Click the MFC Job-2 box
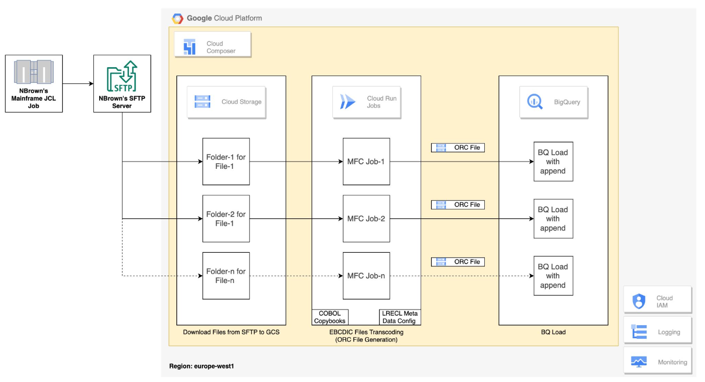This screenshot has width=705, height=382. 366,218
